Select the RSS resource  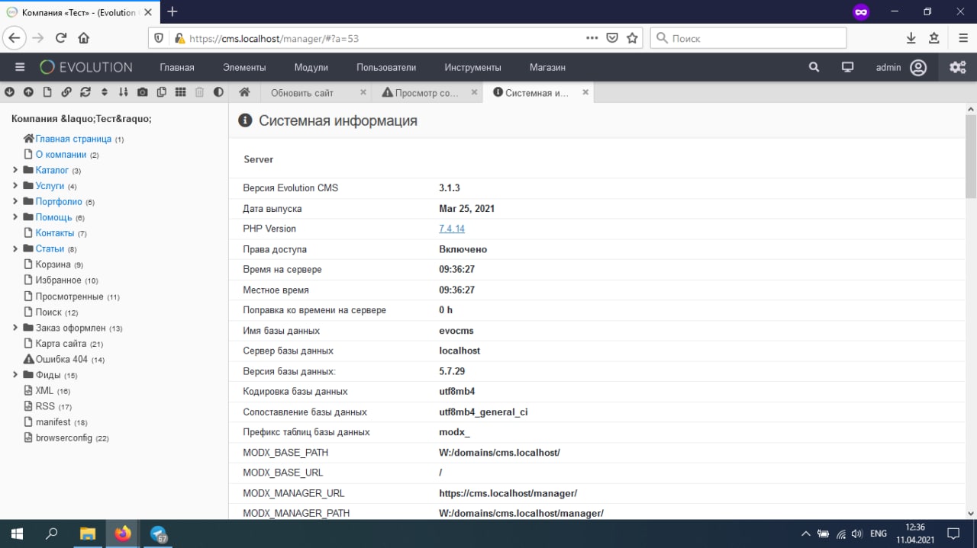coord(45,406)
